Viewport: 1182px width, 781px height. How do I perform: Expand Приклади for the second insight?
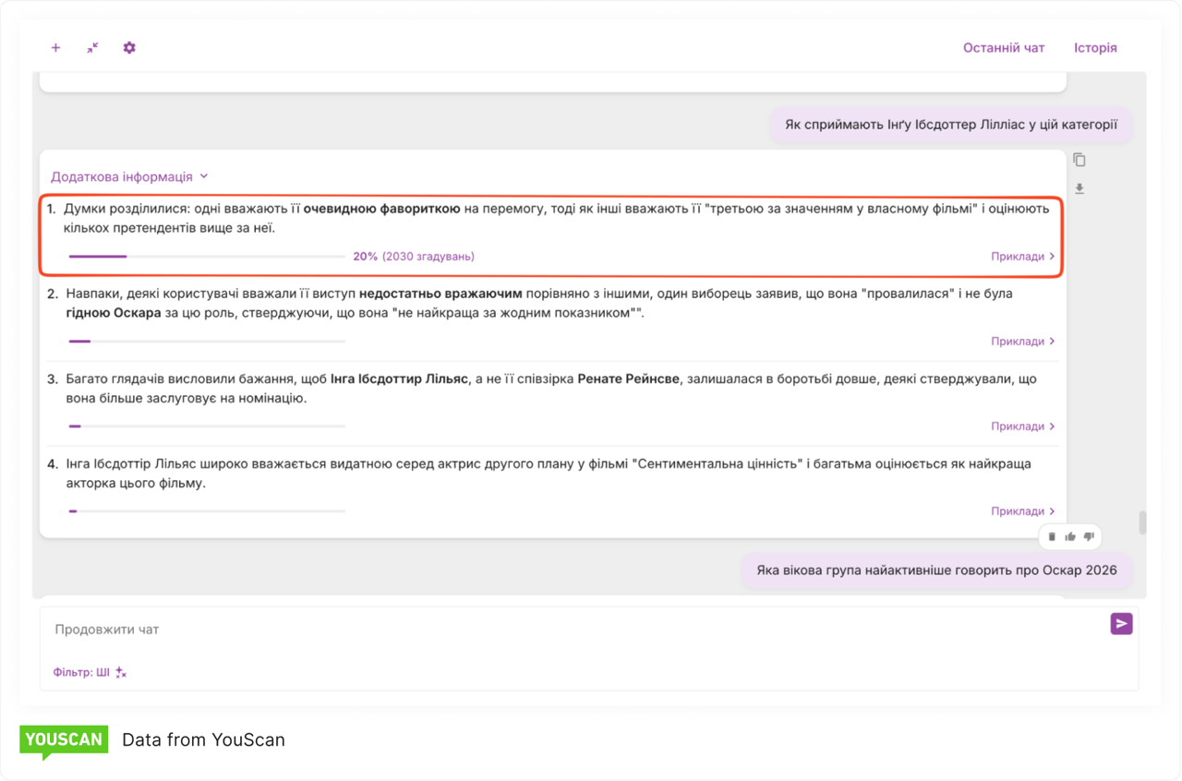(1022, 342)
